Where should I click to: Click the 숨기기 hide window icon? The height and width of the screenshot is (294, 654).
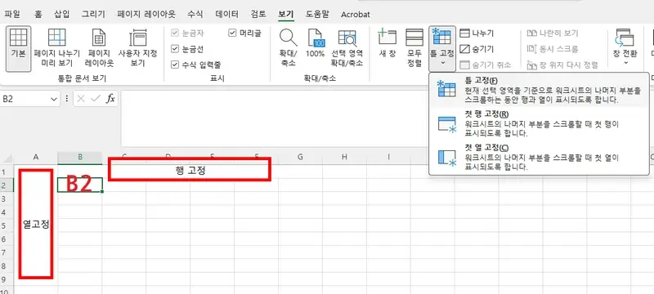click(x=464, y=49)
